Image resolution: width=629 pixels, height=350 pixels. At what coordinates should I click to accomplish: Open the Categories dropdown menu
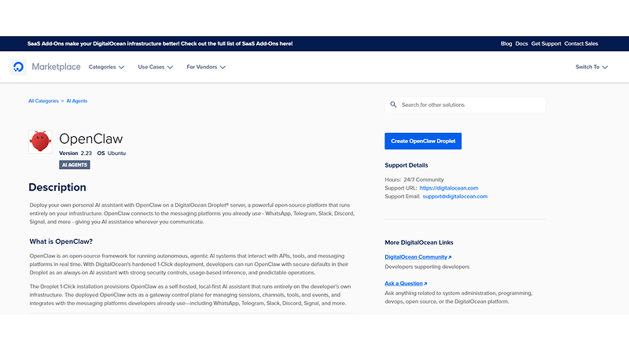click(x=106, y=67)
